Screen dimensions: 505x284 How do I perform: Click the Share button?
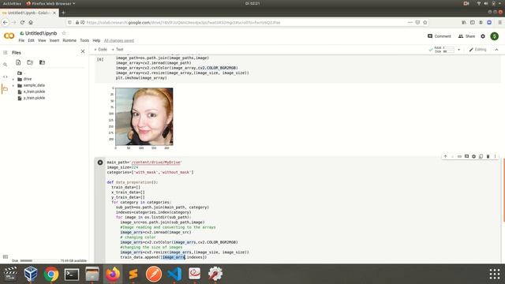coord(466,36)
